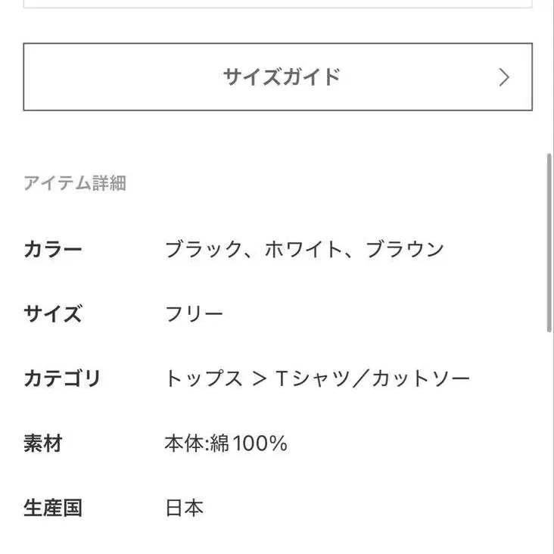
Task: Select the カラー label
Action: 52,250
